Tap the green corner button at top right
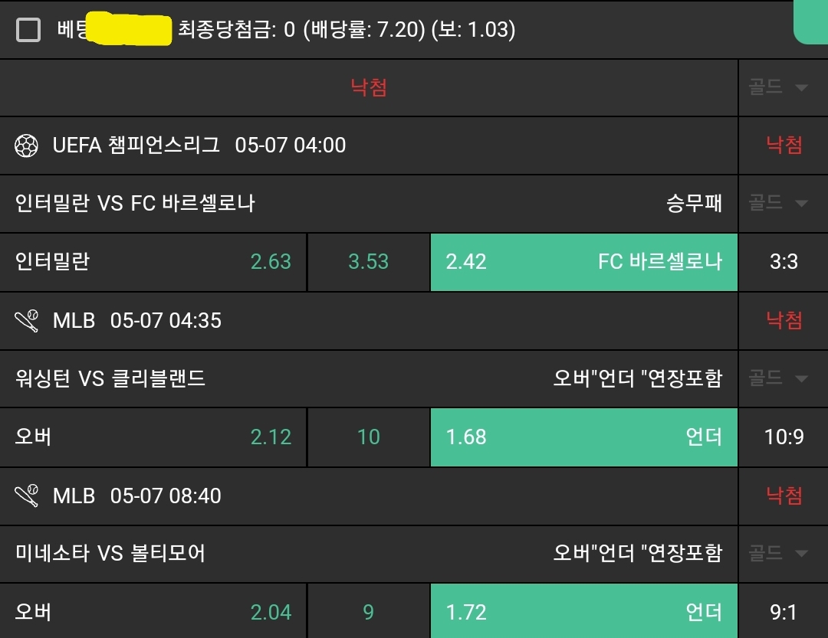 (x=811, y=21)
